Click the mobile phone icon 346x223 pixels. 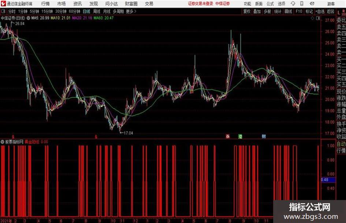click(302, 4)
